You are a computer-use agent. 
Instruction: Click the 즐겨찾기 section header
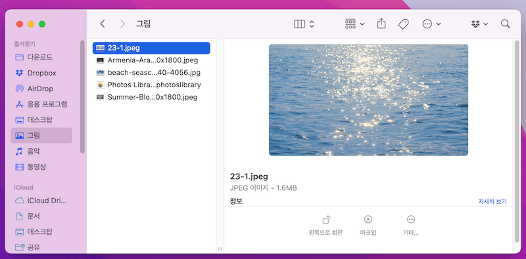pyautogui.click(x=24, y=44)
